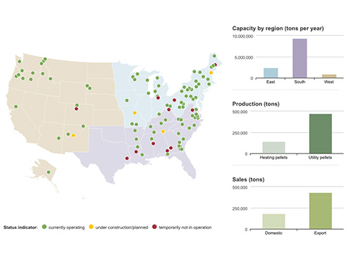This screenshot has width=348, height=265.
Task: Click the yellow marker in Missouri
Action: [134, 113]
